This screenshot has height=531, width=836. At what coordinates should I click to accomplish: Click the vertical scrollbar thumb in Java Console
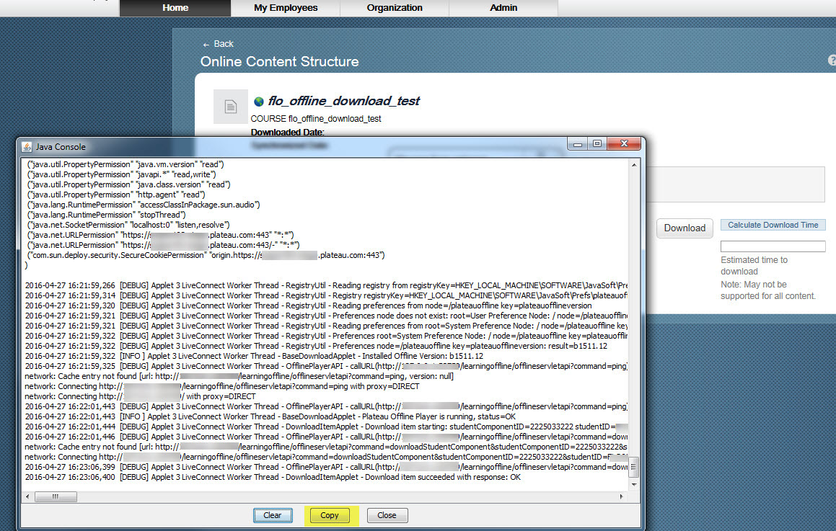pyautogui.click(x=634, y=467)
